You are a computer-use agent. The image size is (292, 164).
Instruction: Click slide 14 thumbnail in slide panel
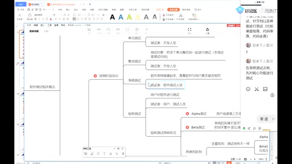[22, 105]
